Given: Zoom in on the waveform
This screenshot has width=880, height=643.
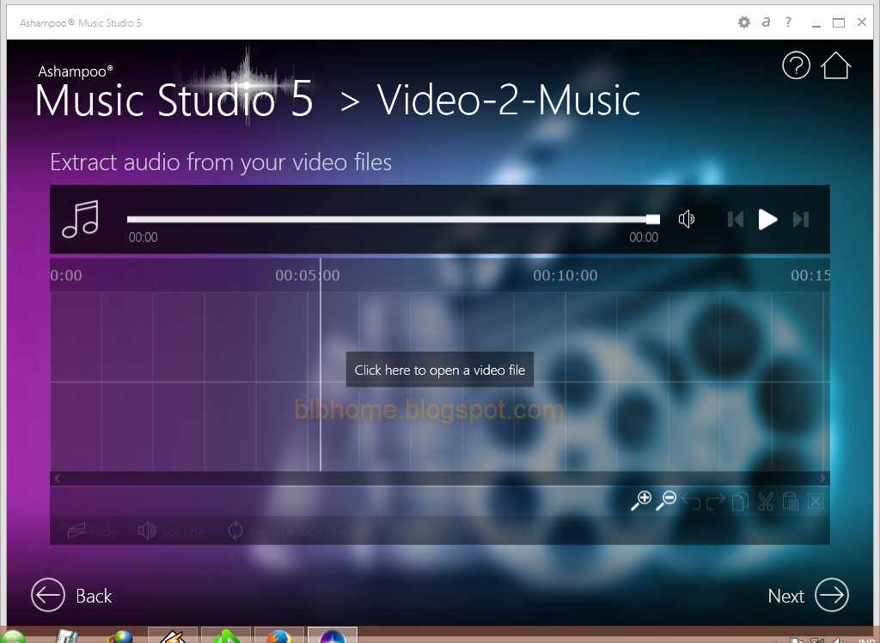Looking at the screenshot, I should click(640, 500).
